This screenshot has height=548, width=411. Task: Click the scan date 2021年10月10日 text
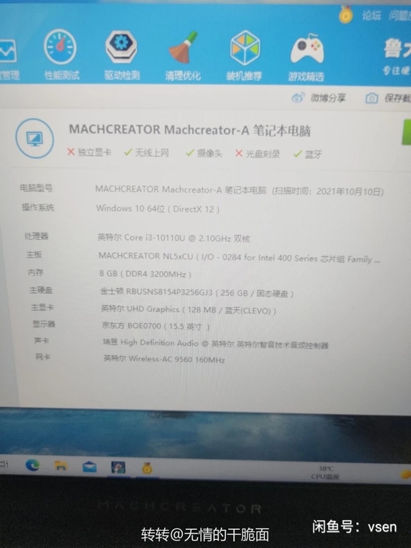click(x=350, y=191)
